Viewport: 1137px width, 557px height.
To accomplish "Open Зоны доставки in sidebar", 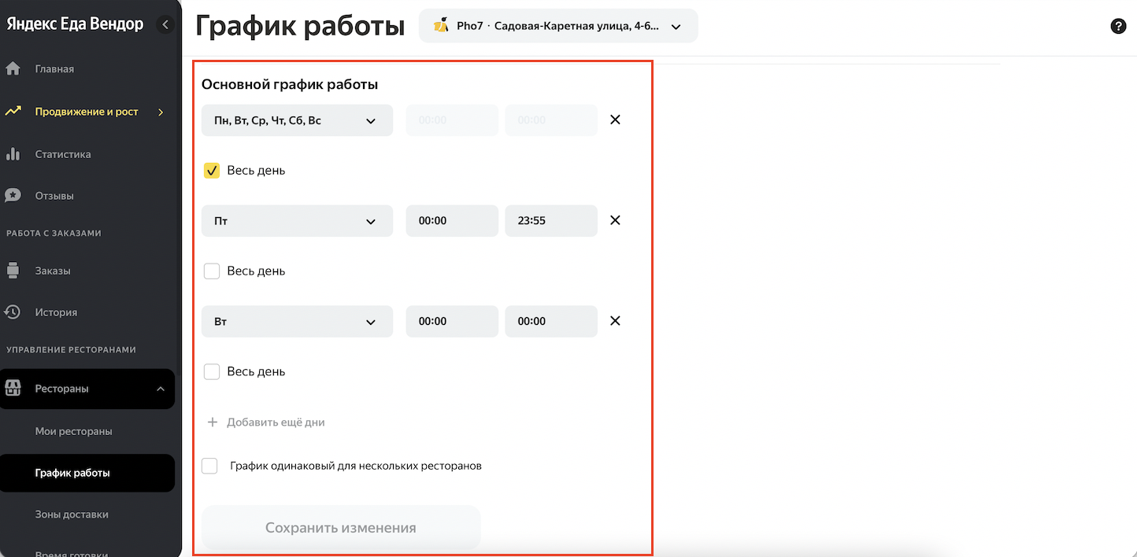I will point(72,515).
